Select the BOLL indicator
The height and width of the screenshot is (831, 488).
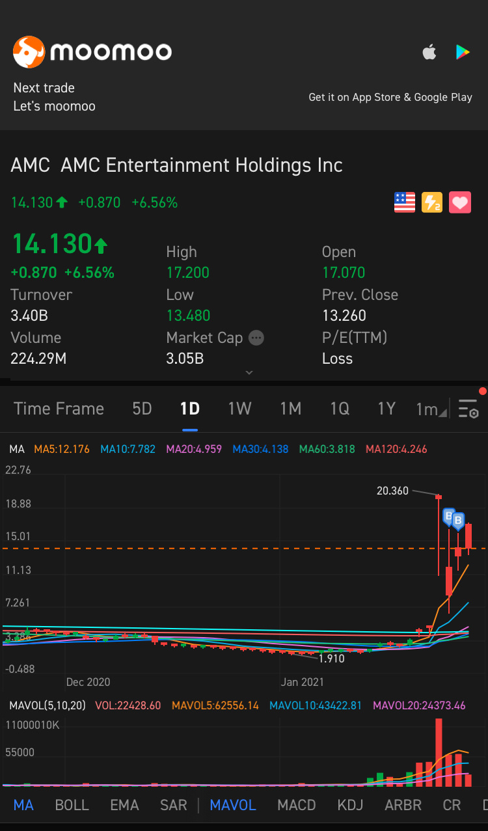(72, 805)
